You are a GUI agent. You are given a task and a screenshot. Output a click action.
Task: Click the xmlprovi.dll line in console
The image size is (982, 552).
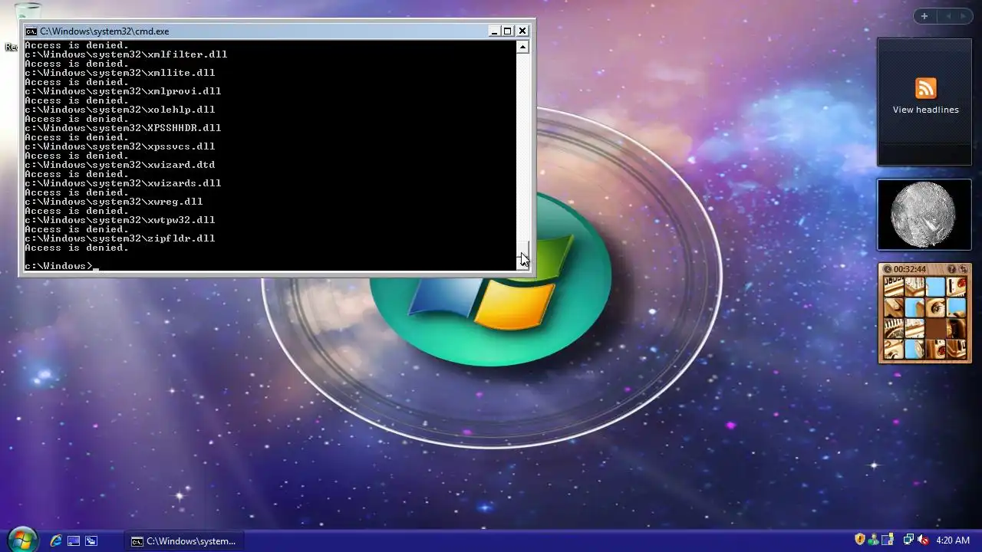123,91
